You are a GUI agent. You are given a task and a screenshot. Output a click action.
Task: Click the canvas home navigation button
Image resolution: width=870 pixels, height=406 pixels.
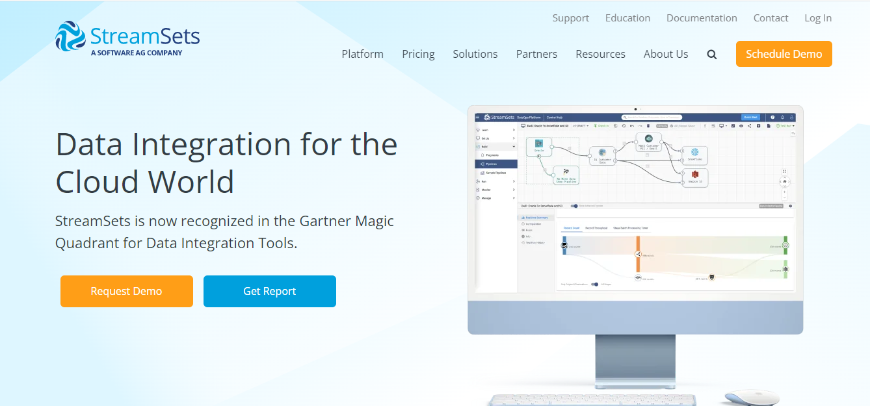coord(785,182)
